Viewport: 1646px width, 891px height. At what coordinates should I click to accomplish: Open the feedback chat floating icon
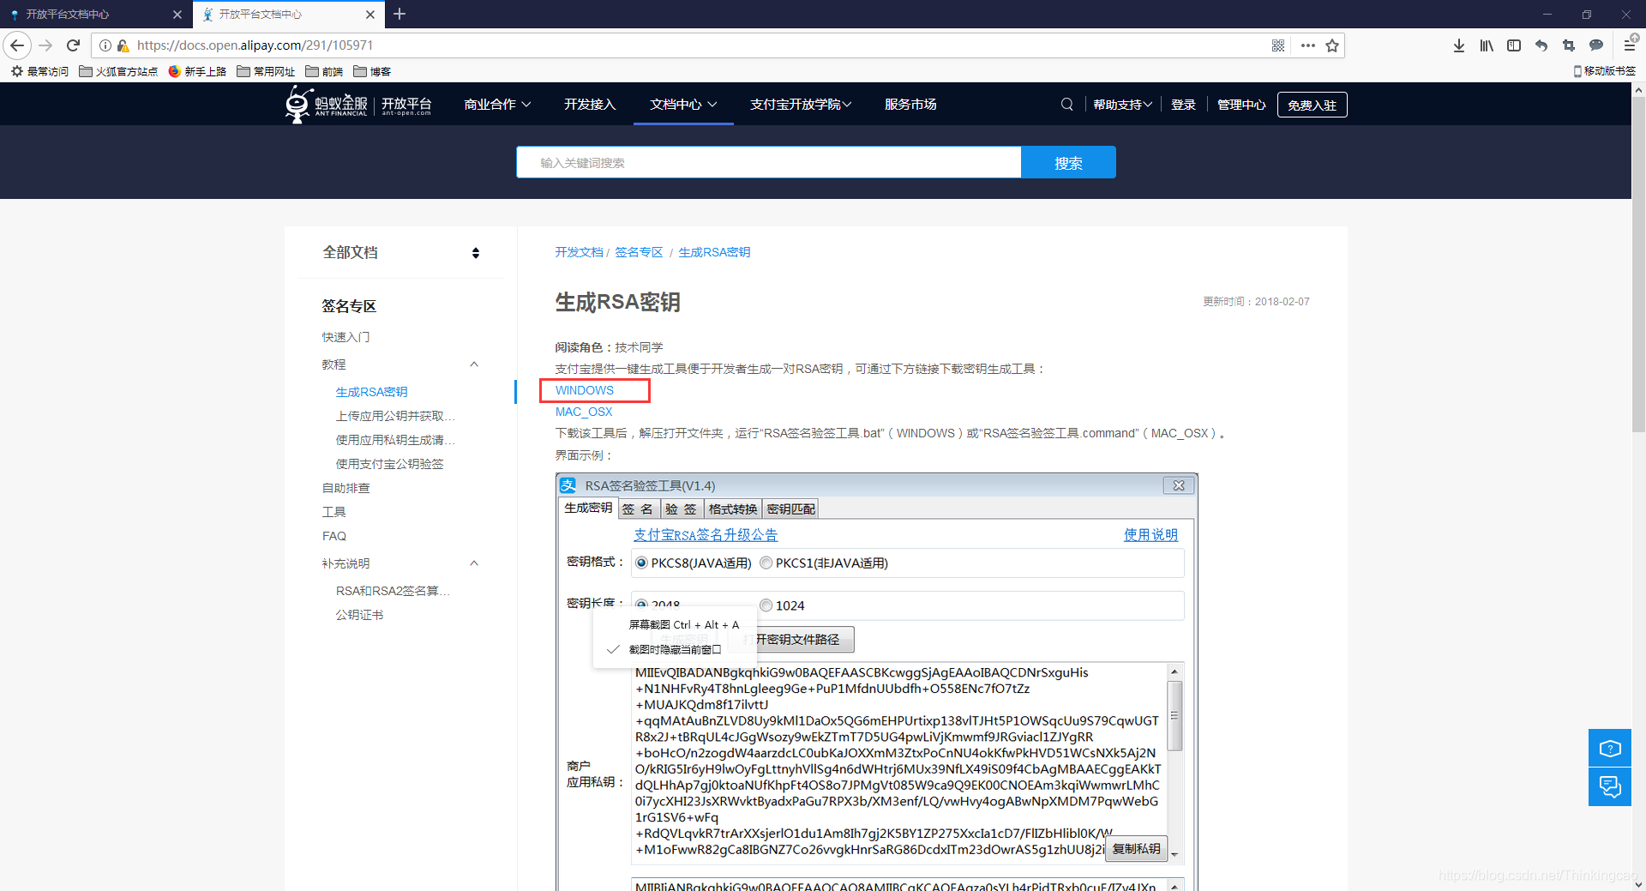(x=1610, y=786)
